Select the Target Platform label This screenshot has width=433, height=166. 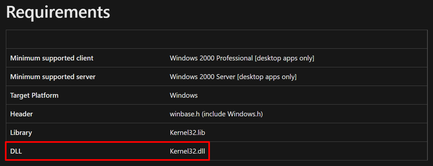click(x=34, y=95)
